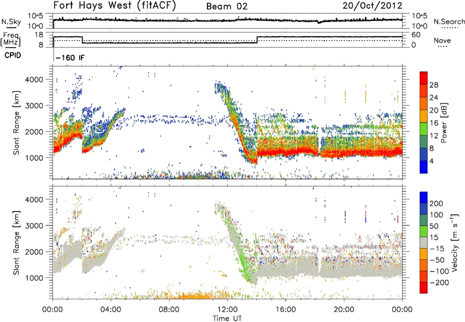Click the '12:00' time tick label

[x=227, y=310]
